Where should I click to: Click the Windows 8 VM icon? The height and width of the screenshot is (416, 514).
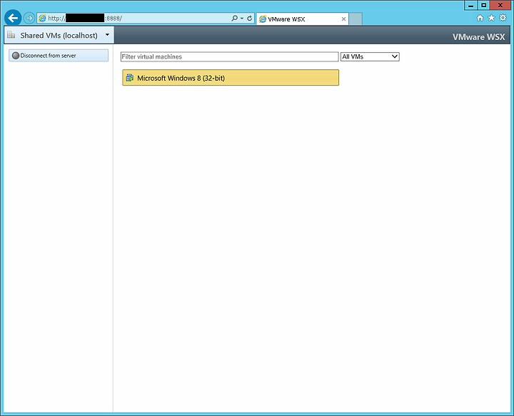(130, 78)
